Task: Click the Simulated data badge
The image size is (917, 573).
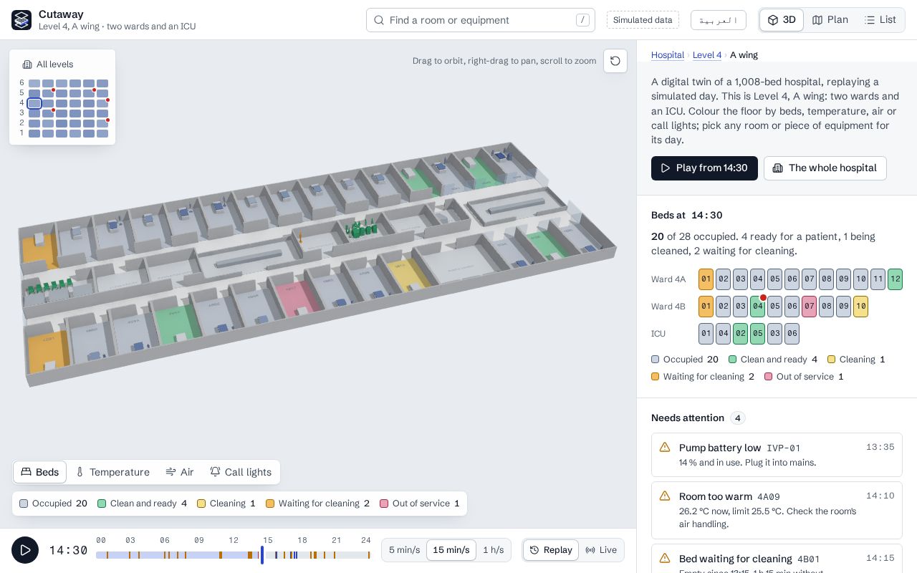Action: pos(643,20)
